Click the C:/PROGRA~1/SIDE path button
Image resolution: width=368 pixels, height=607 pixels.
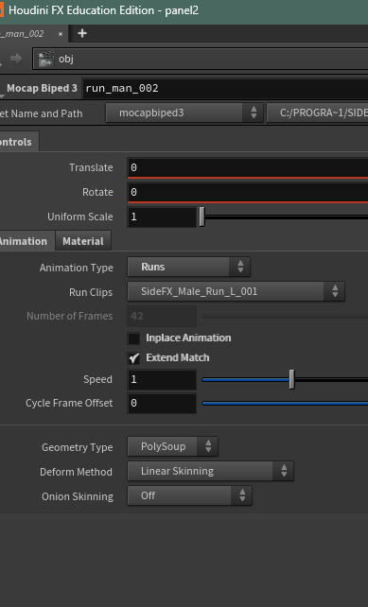tap(317, 113)
